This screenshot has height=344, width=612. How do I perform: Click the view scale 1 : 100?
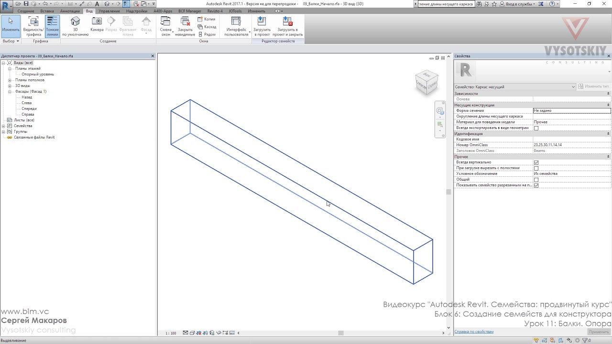pyautogui.click(x=171, y=333)
